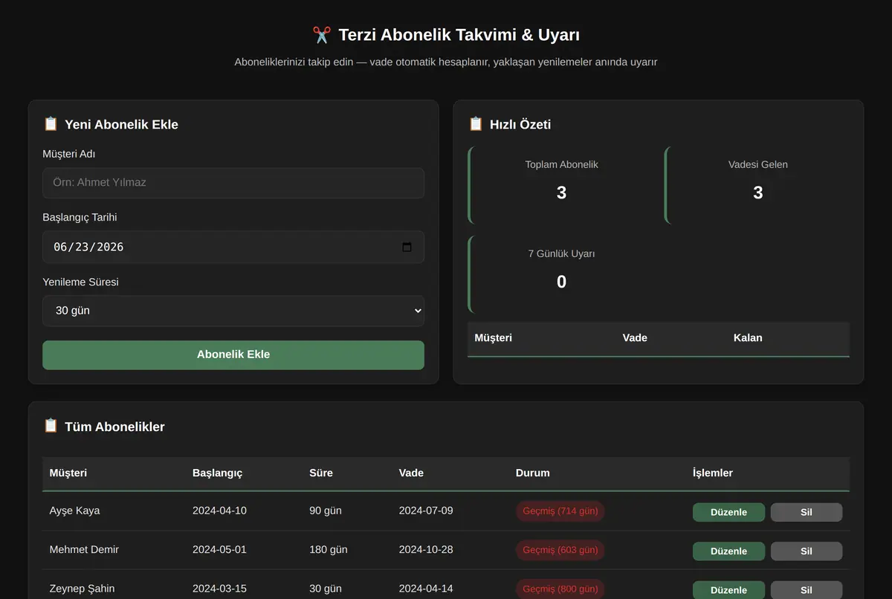Click Sil in the Zeynep Şahin row

[x=807, y=590]
